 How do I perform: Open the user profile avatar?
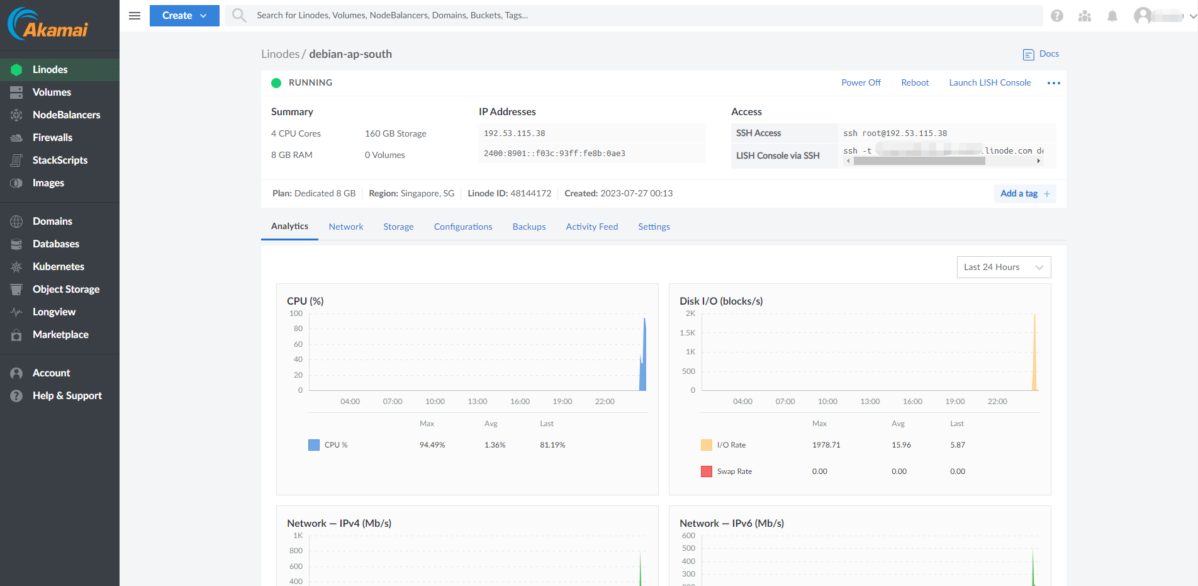click(x=1143, y=16)
